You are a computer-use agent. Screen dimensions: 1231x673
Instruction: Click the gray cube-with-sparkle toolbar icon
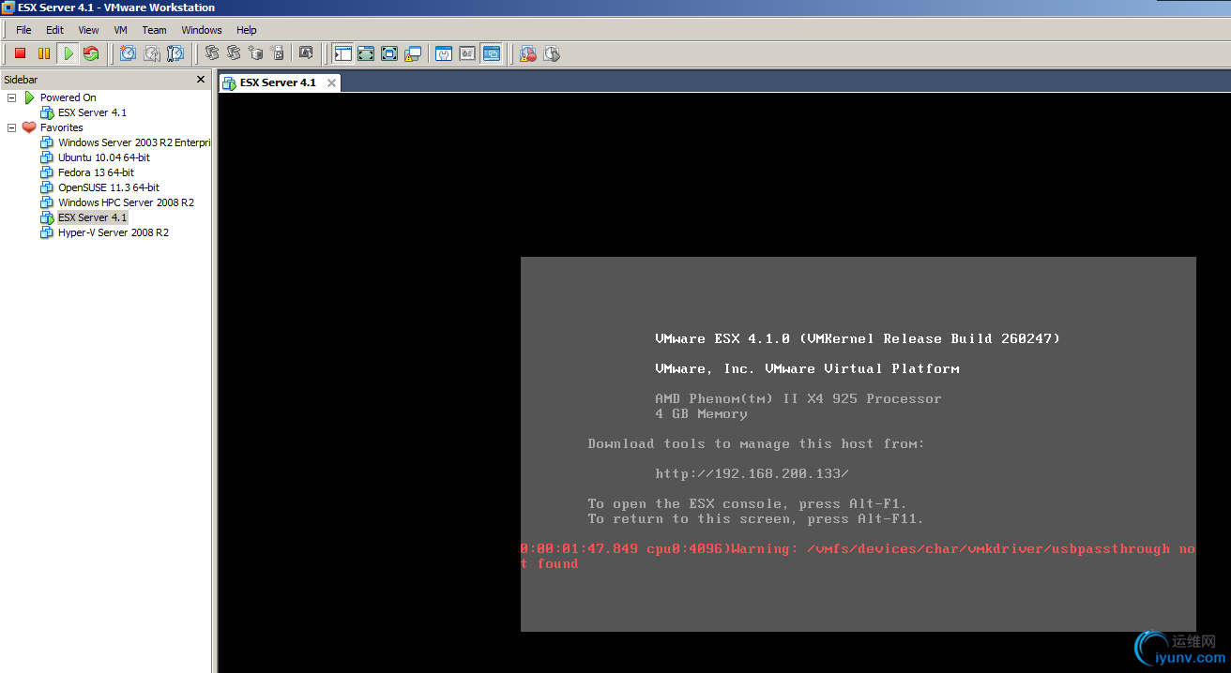(255, 53)
